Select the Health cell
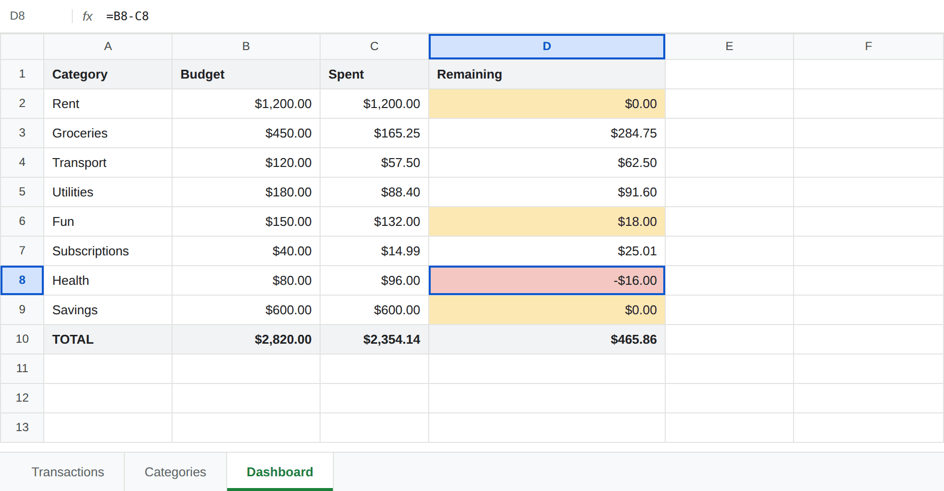This screenshot has height=491, width=944. 108,280
